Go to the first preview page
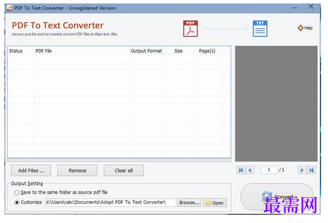 point(241,170)
